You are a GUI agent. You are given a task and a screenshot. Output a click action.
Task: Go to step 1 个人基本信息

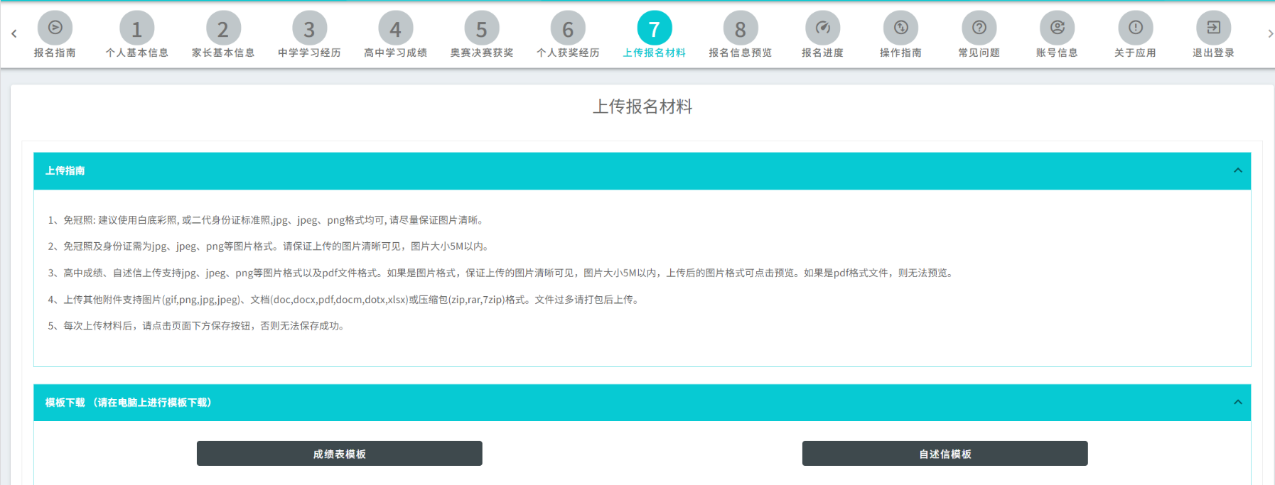(x=136, y=29)
